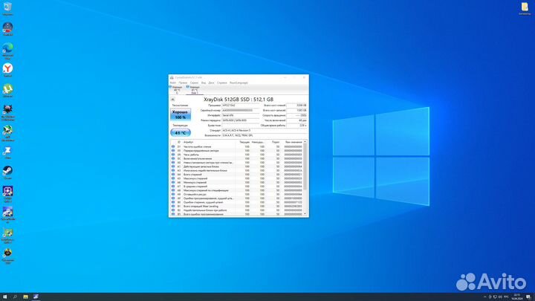Click the Windows Start button
Screen dimensions: 535x301
4,297
